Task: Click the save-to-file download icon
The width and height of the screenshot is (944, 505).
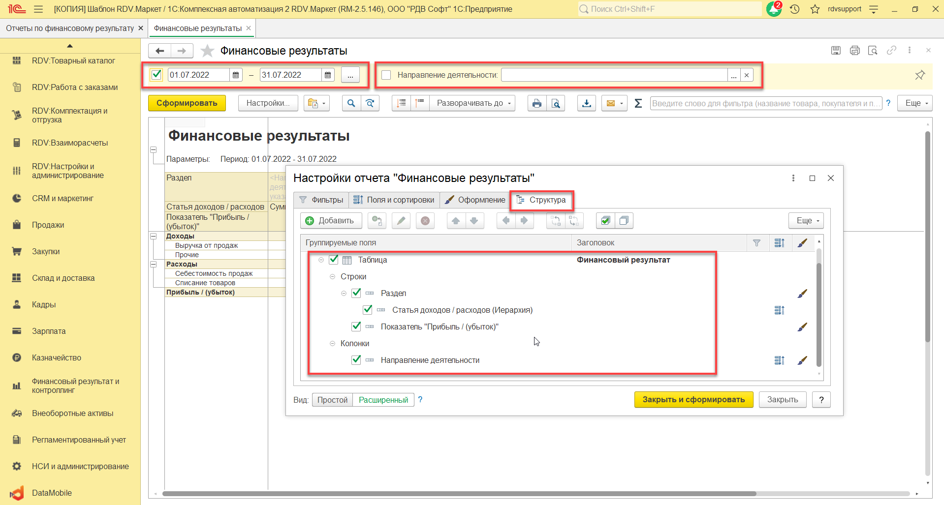Action: (586, 103)
